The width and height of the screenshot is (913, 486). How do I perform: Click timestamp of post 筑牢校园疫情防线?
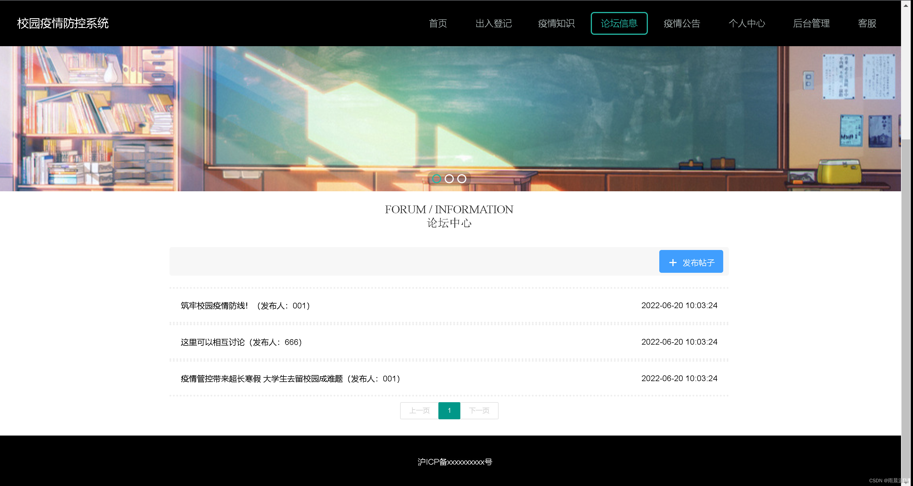[x=679, y=306]
